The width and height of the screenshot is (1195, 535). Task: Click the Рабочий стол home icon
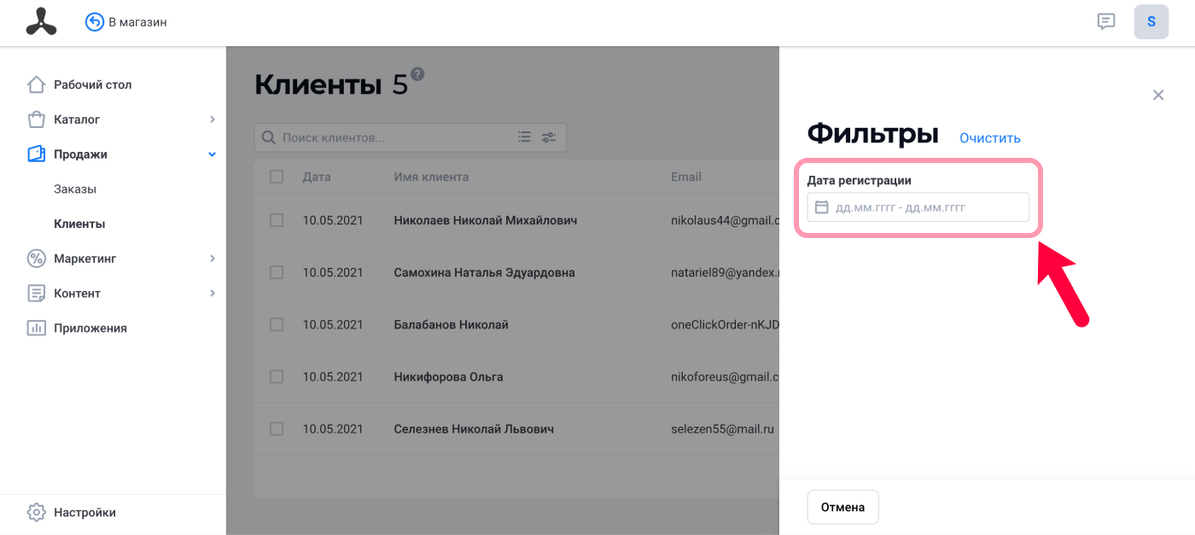tap(36, 84)
